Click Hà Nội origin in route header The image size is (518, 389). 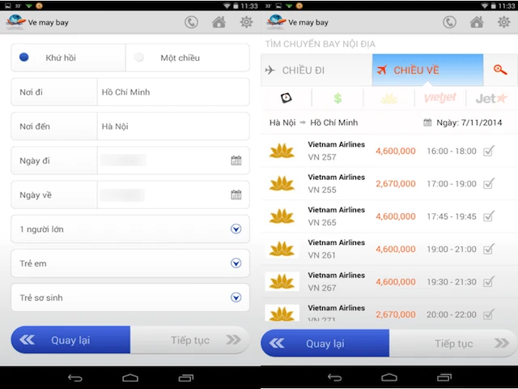coord(282,122)
